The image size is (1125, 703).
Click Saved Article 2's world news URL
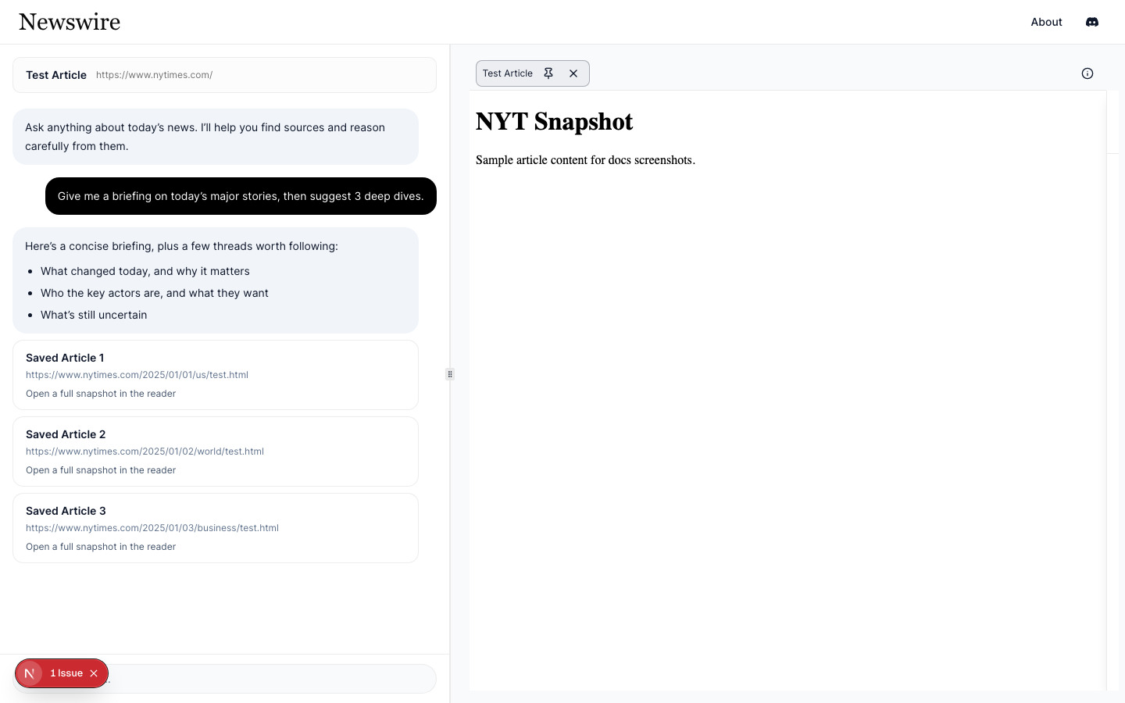click(145, 451)
